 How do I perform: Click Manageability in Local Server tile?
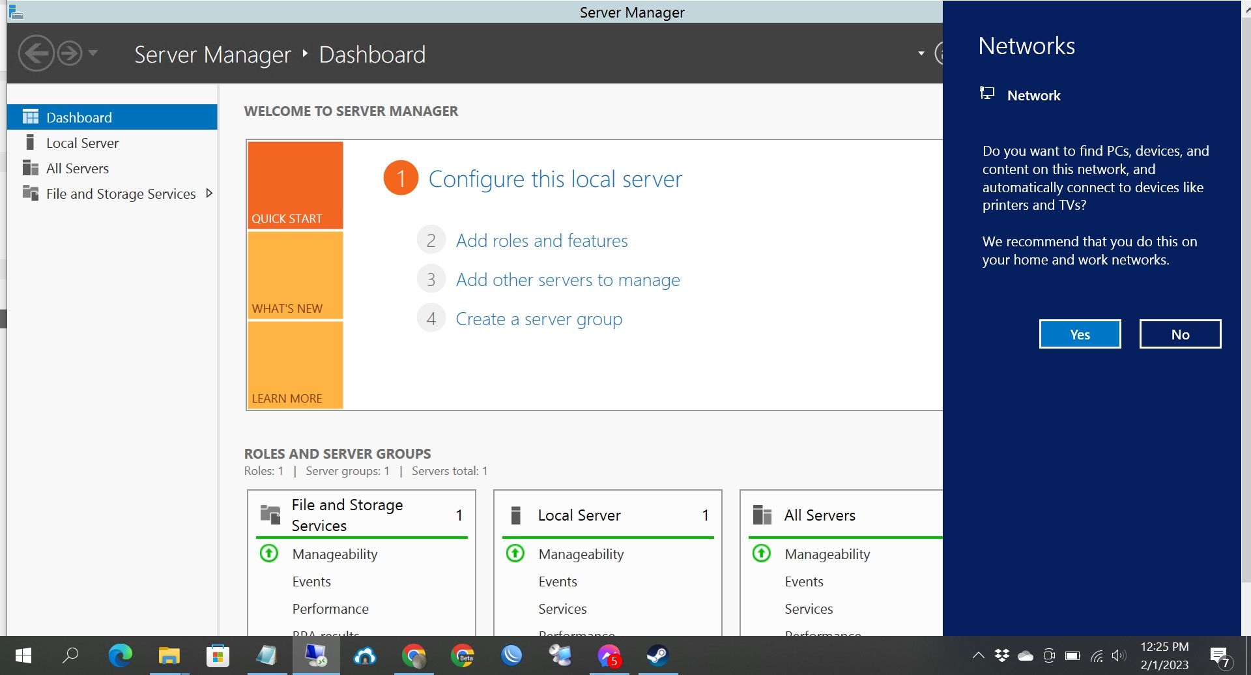pos(581,554)
